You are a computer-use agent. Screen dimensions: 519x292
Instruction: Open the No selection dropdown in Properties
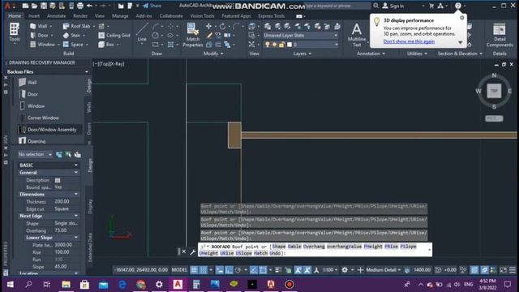(35, 154)
